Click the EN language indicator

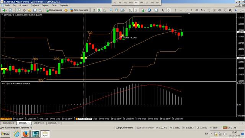pos(207,134)
